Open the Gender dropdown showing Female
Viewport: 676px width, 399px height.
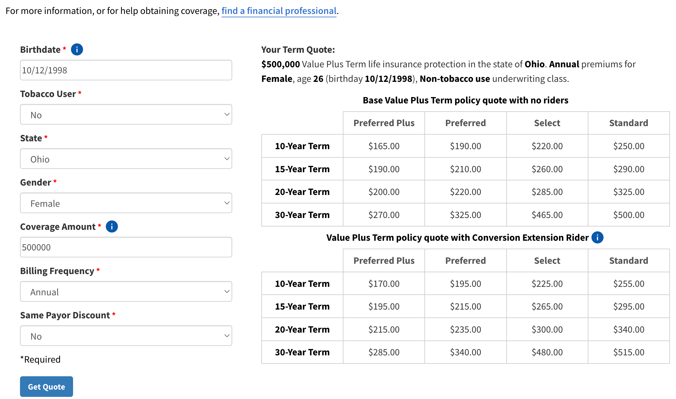[x=126, y=203]
